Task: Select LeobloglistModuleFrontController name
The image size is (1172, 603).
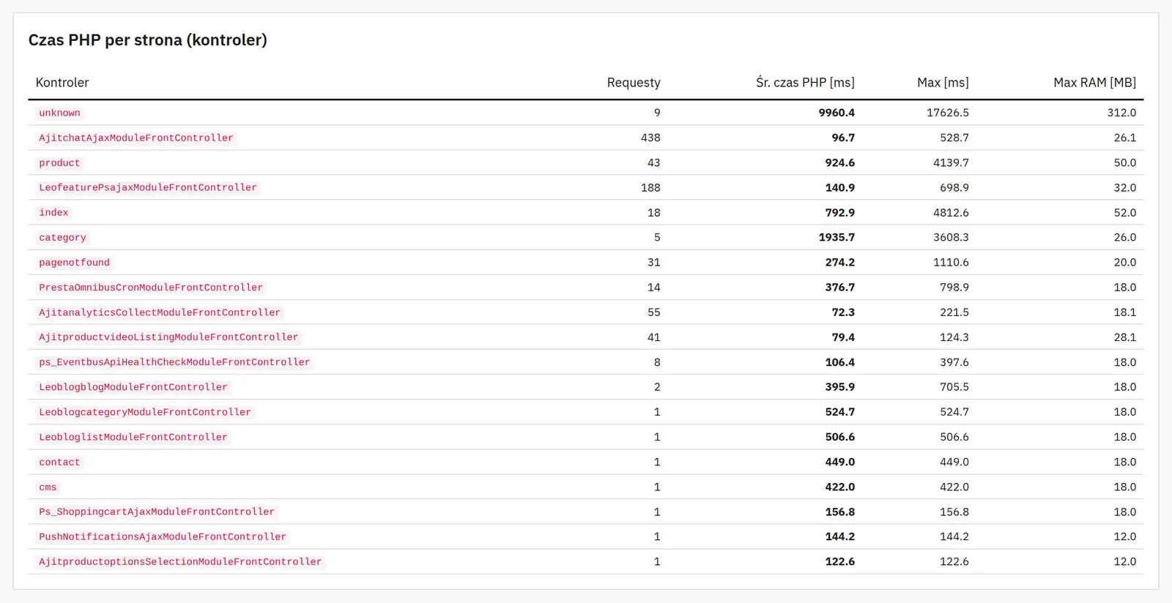Action: (x=133, y=437)
